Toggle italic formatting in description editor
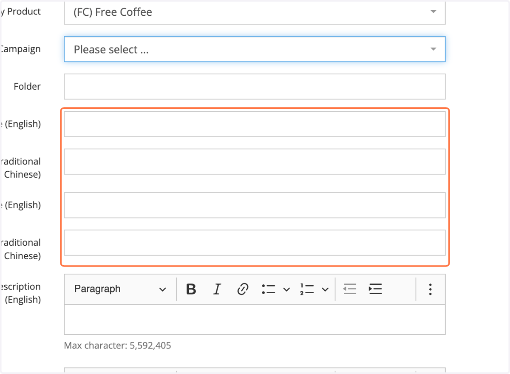Screen dimensions: 510x374 pos(217,289)
